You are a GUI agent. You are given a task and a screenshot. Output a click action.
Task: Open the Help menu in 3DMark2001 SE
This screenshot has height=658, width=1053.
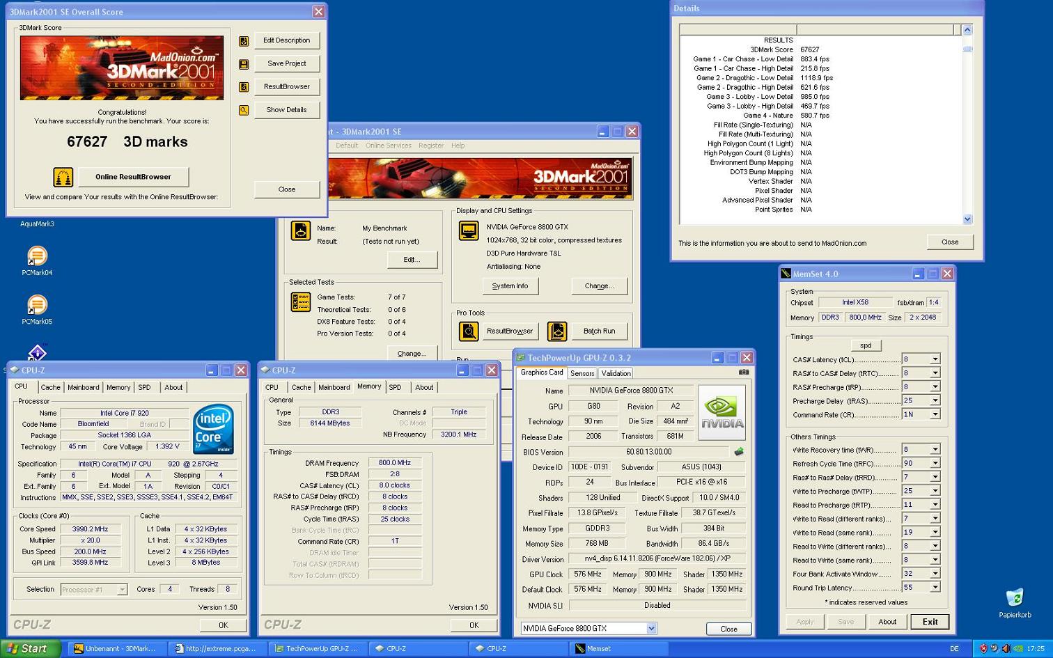(x=458, y=146)
